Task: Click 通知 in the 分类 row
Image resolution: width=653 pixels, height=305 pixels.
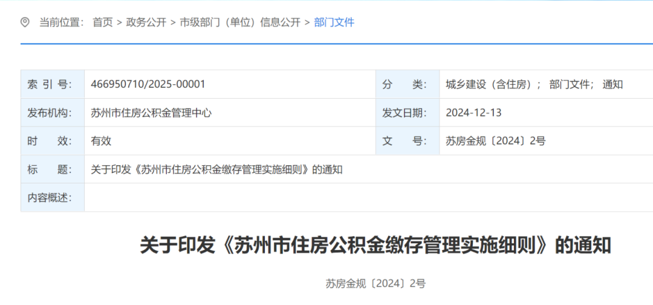Action: [612, 85]
